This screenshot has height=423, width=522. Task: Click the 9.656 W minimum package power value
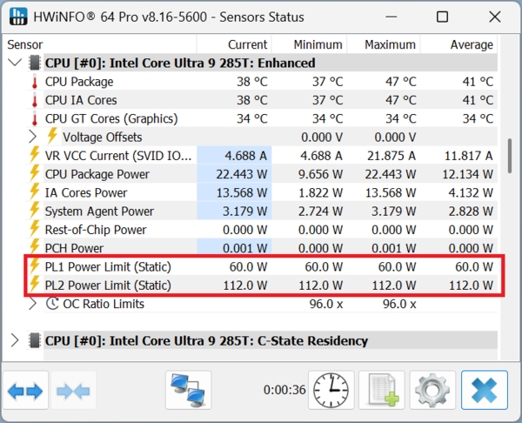click(320, 174)
